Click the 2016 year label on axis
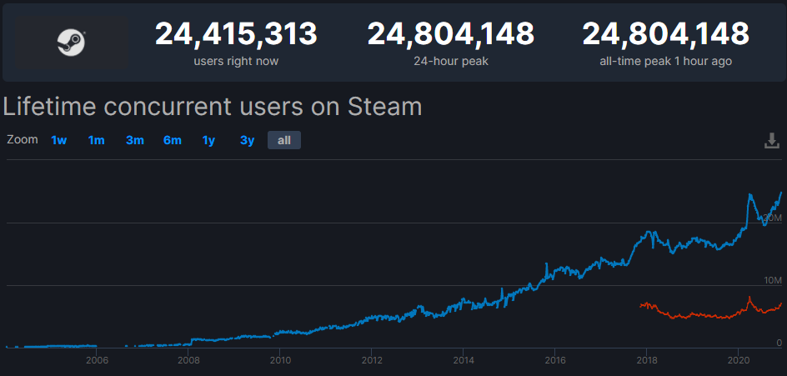The image size is (787, 376). 554,360
